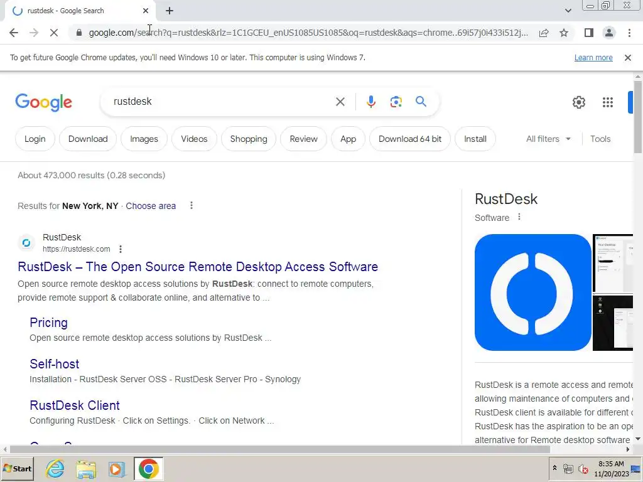Bookmark this page with the star icon
This screenshot has width=643, height=482.
coord(564,33)
